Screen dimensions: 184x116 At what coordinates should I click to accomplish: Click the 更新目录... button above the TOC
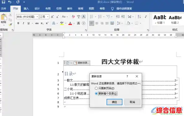82,63
